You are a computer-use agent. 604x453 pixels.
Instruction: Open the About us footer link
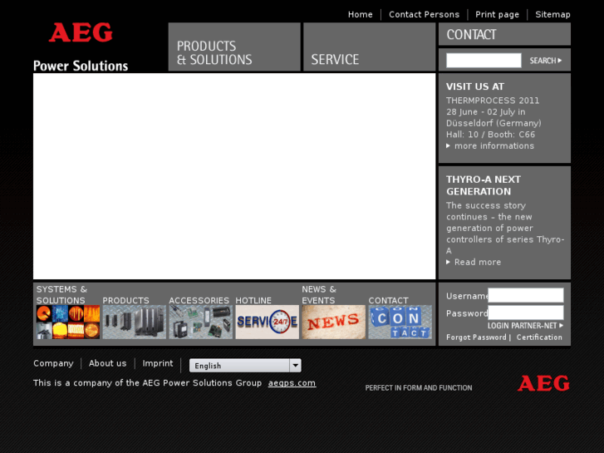click(107, 363)
